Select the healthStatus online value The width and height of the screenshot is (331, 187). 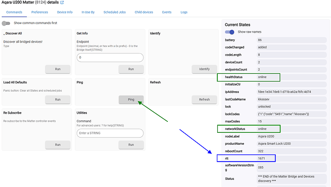point(292,77)
